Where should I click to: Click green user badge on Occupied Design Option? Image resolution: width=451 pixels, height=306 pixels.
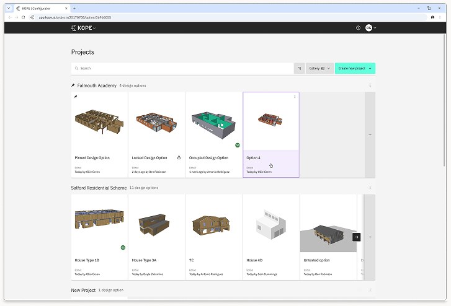coord(238,146)
